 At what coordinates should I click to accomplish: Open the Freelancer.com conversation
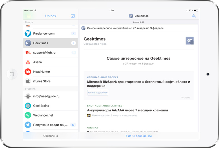[51, 33]
